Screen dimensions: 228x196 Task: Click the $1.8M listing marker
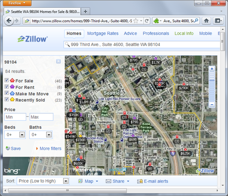84,102
